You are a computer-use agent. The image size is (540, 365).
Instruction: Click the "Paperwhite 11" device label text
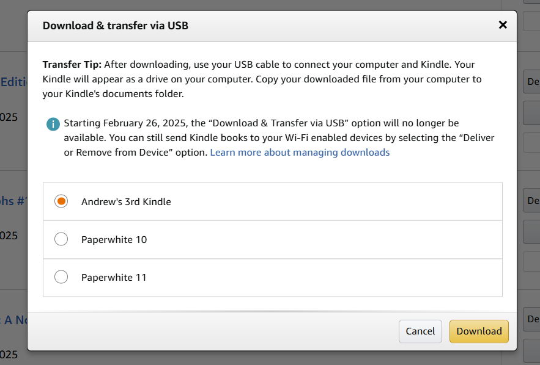tap(114, 277)
